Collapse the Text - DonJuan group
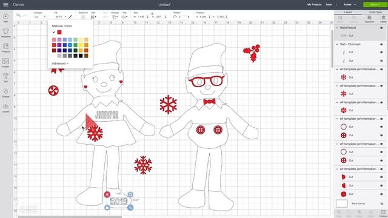 click(x=337, y=44)
